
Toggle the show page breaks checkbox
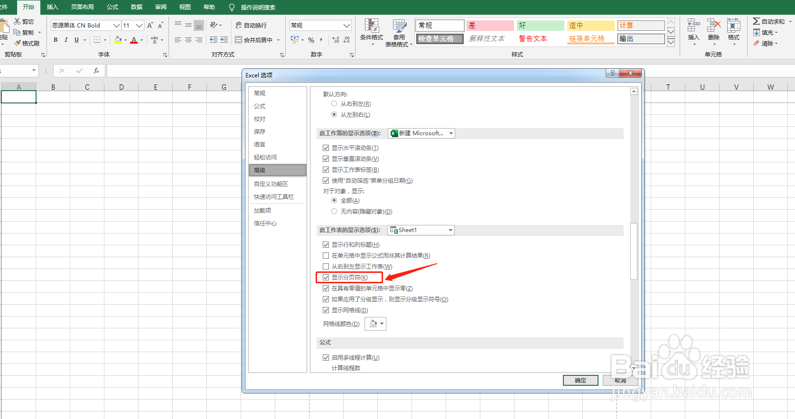326,277
